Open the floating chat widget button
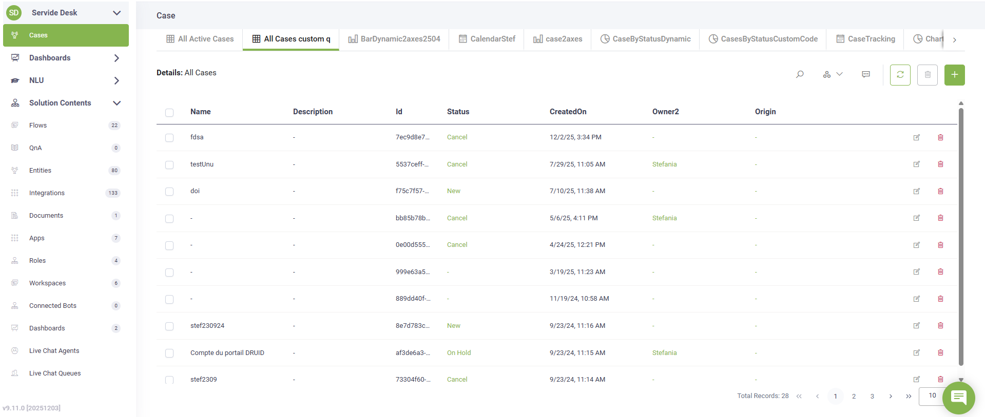Image resolution: width=985 pixels, height=417 pixels. coord(958,398)
